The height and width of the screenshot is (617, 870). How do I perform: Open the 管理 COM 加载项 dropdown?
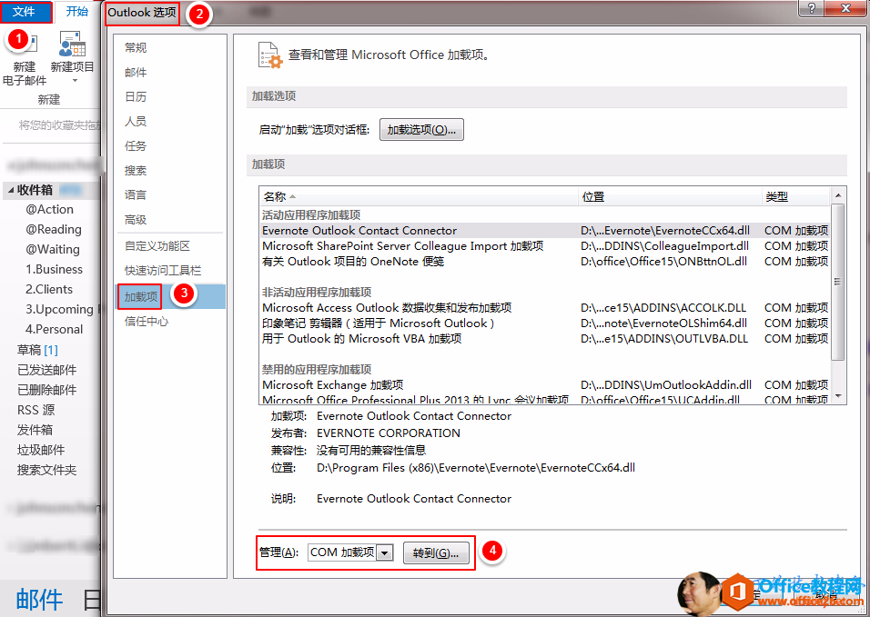click(385, 552)
